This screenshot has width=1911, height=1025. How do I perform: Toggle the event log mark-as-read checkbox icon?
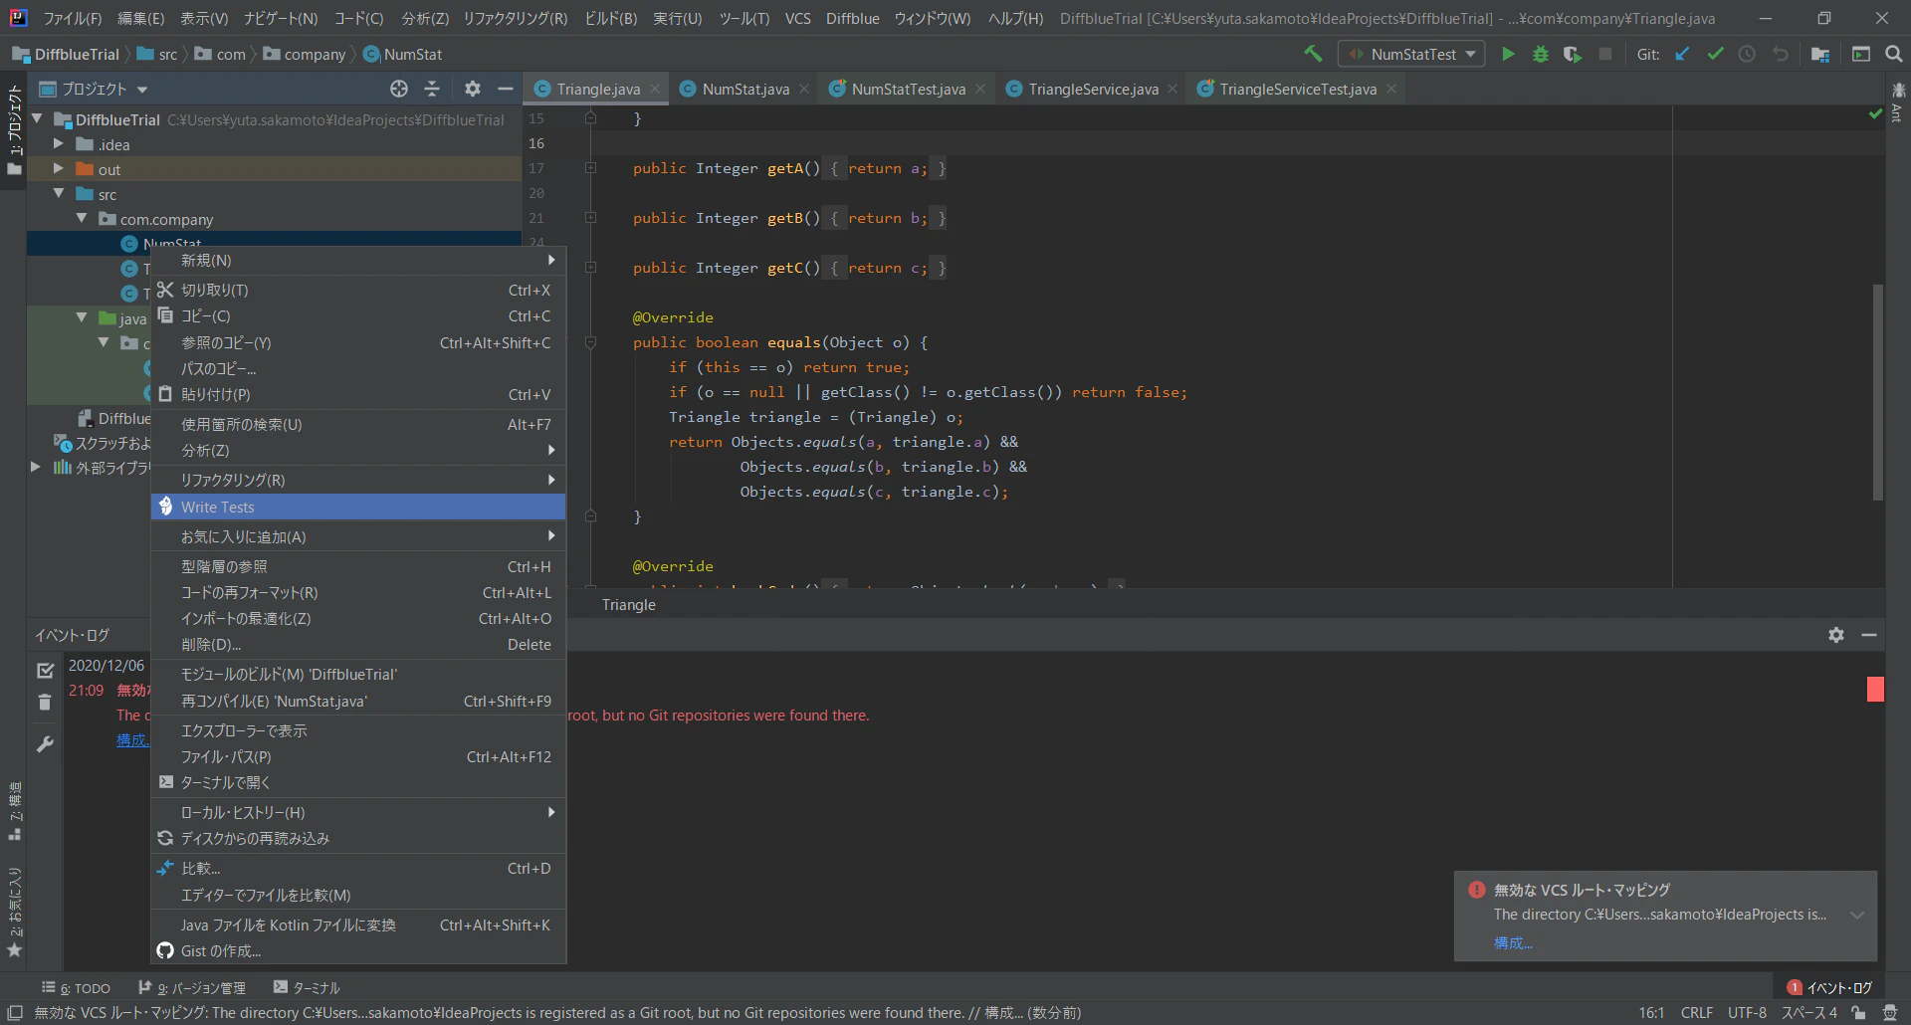point(45,671)
